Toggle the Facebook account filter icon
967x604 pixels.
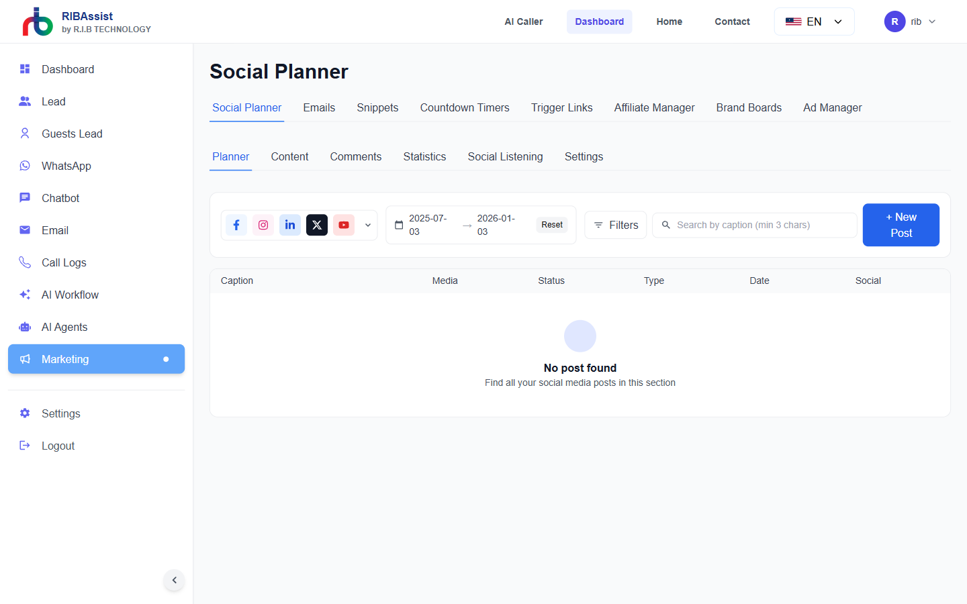236,225
